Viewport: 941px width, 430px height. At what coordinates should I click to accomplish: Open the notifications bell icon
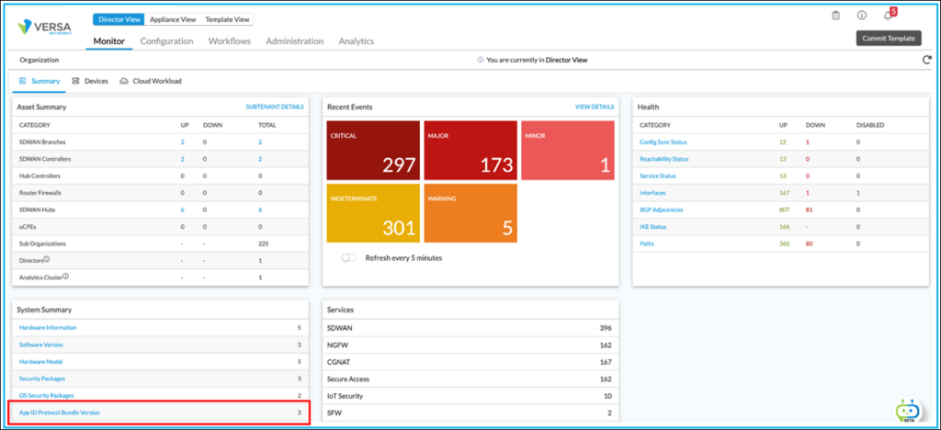tap(889, 16)
